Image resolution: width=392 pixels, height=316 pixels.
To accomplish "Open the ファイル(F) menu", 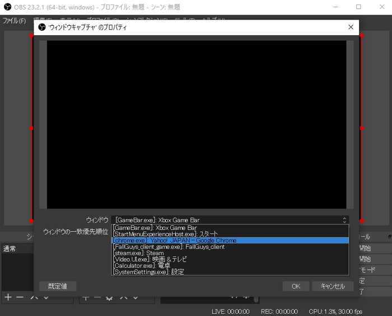I will tap(14, 21).
